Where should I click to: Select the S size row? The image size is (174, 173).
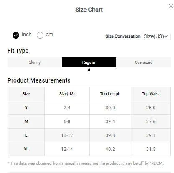tap(89, 108)
